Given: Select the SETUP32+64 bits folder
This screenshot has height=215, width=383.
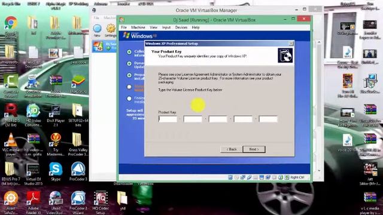Looking at the screenshot, I should (x=78, y=115).
